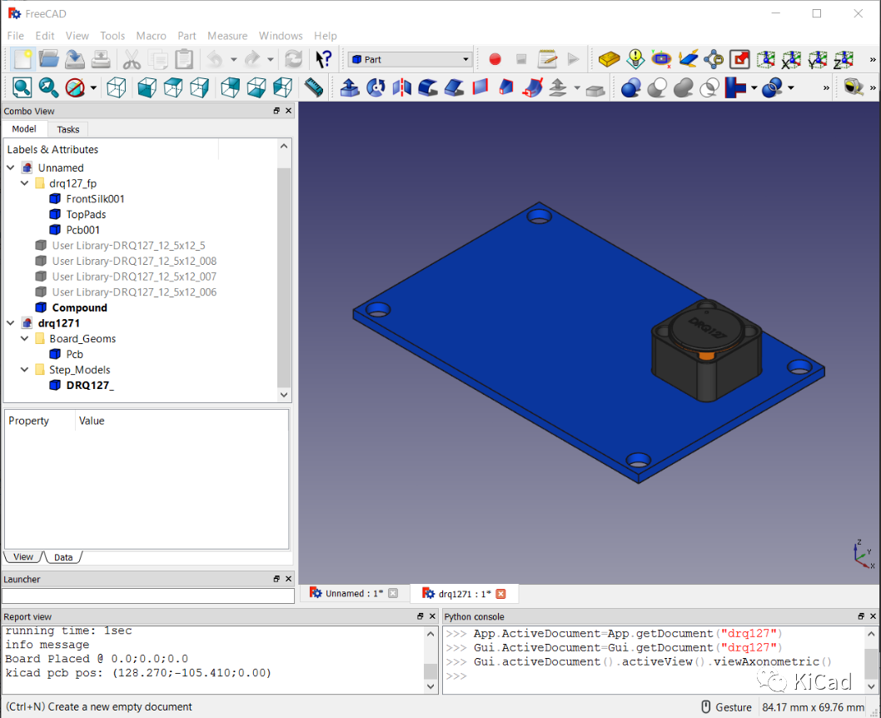Click the Revolve shape icon
This screenshot has height=718, width=881.
[376, 87]
